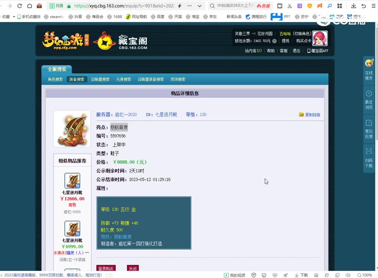
Task: Open the three-dot more options in address bar
Action: [x=189, y=6]
